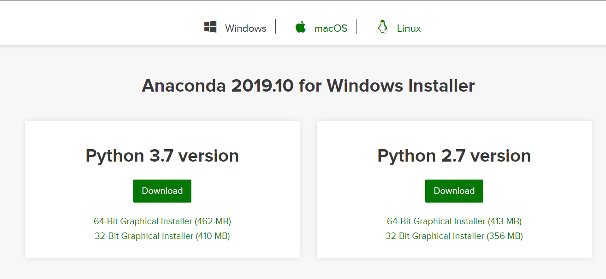Click the Python 3.7 version card title
Screen dimensions: 606x279
click(162, 155)
